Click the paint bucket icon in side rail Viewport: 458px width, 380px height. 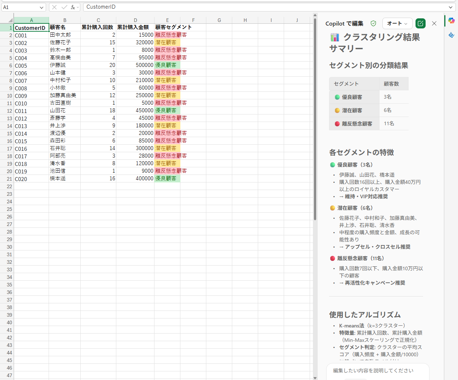point(451,35)
